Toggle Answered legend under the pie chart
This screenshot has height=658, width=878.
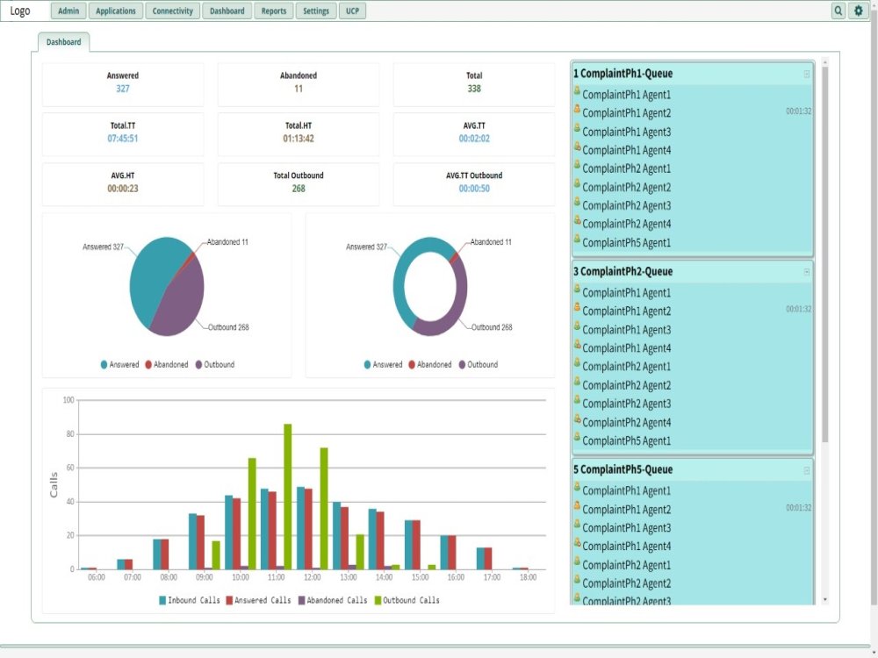[x=119, y=365]
